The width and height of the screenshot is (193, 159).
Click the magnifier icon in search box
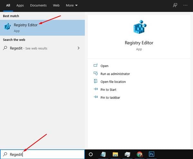[x=5, y=154]
